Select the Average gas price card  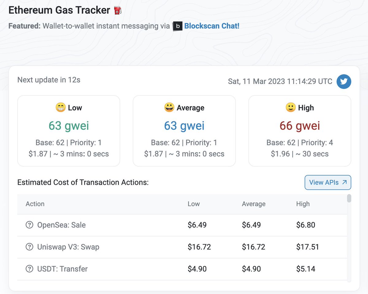184,131
